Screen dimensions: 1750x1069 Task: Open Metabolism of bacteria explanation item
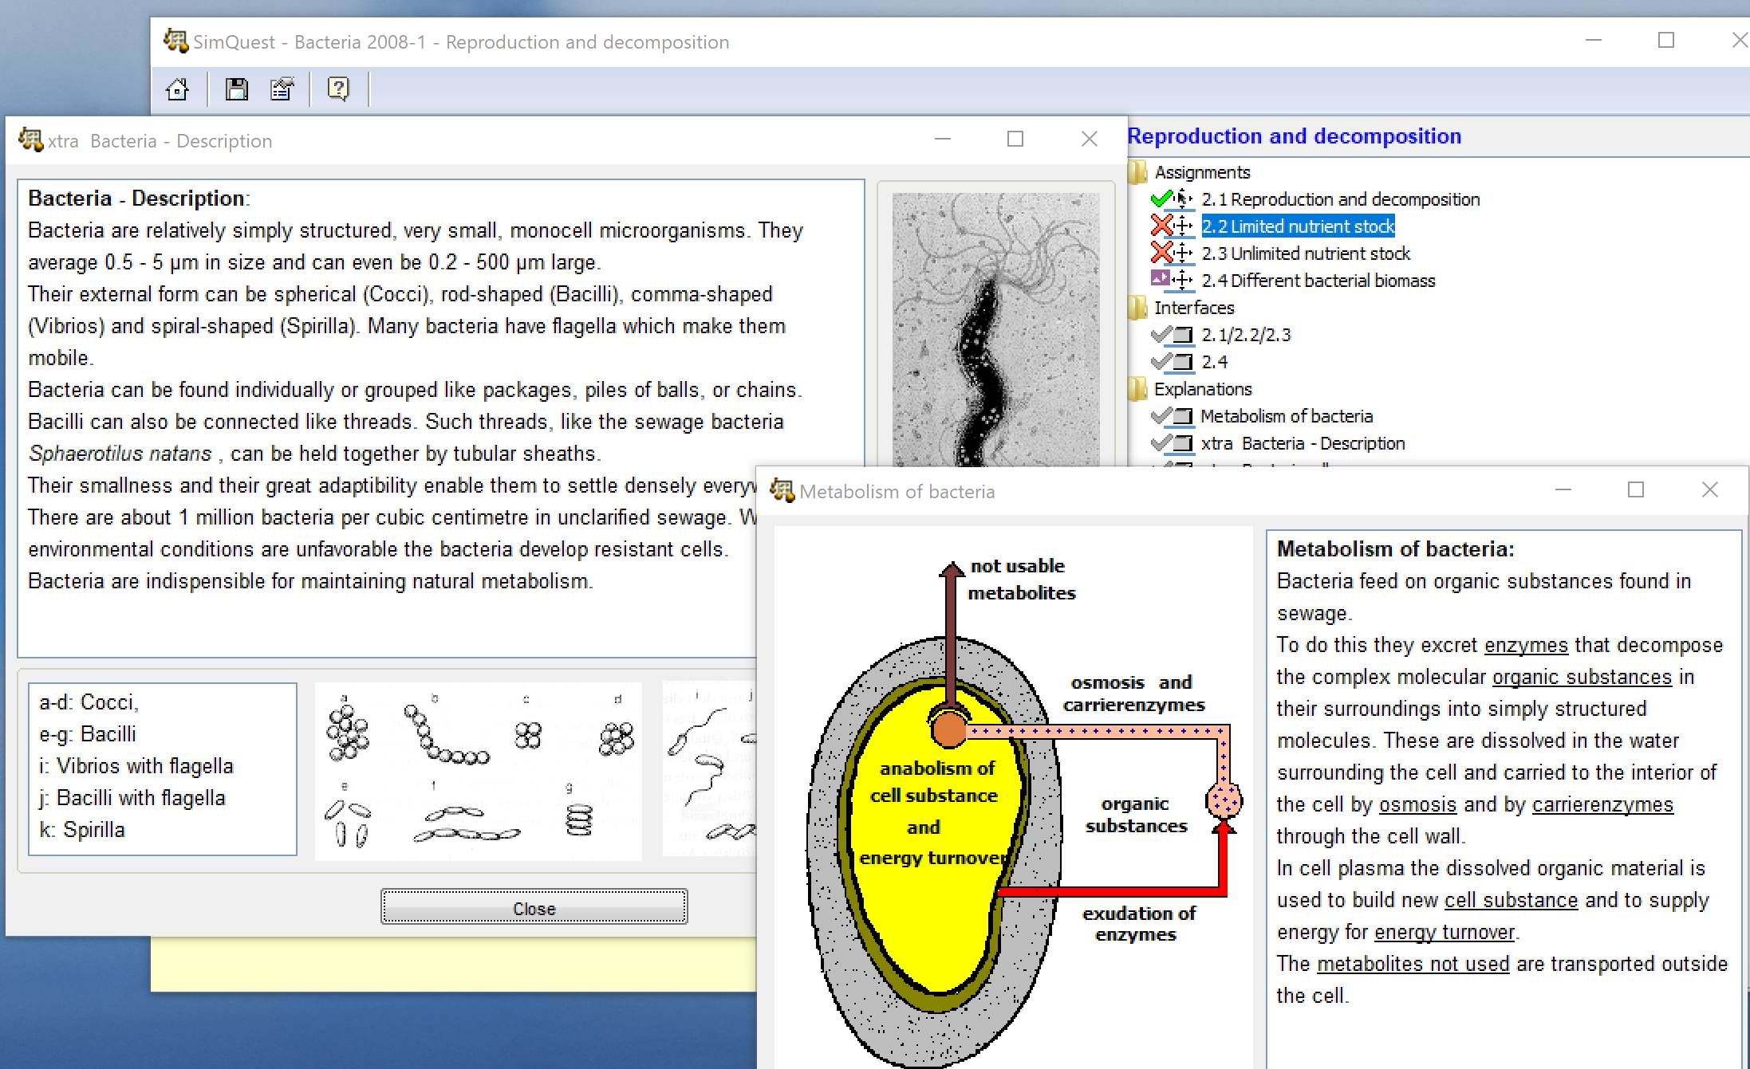click(1286, 416)
